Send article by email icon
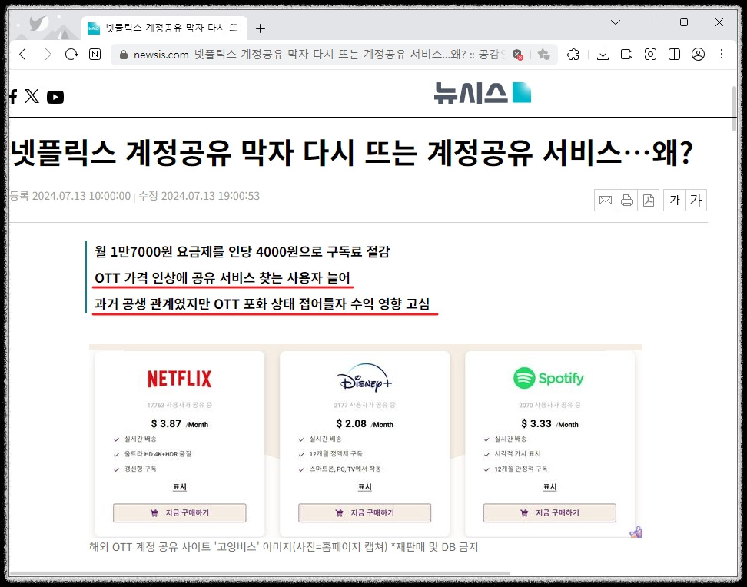This screenshot has width=747, height=587. click(605, 200)
